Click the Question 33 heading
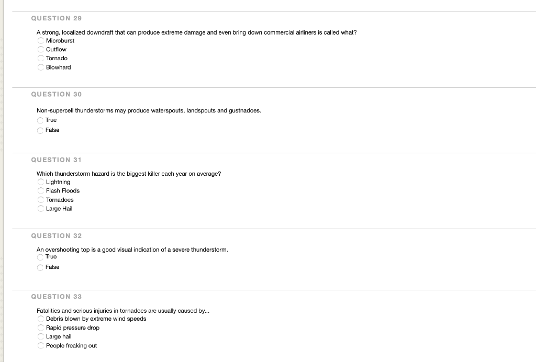Viewport: 536px width, 362px height. tap(56, 296)
